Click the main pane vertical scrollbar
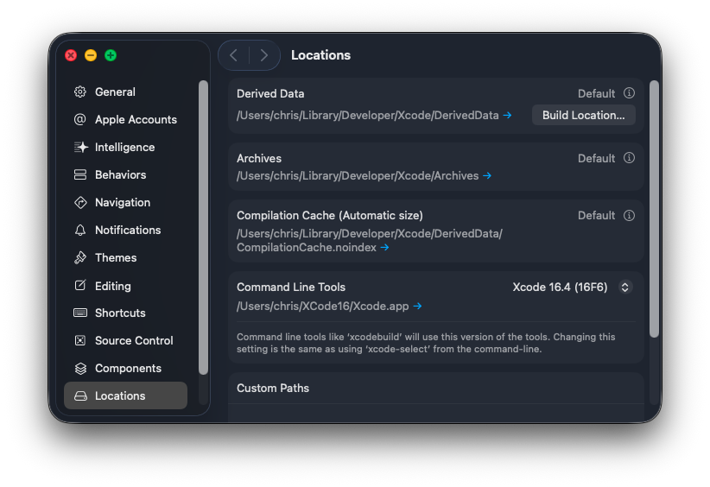 (654, 209)
